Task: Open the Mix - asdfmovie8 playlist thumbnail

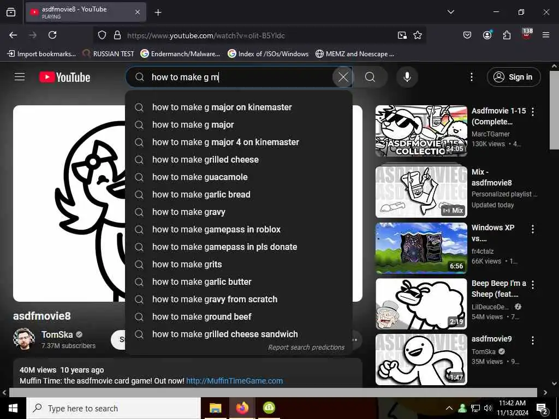Action: coord(421,192)
